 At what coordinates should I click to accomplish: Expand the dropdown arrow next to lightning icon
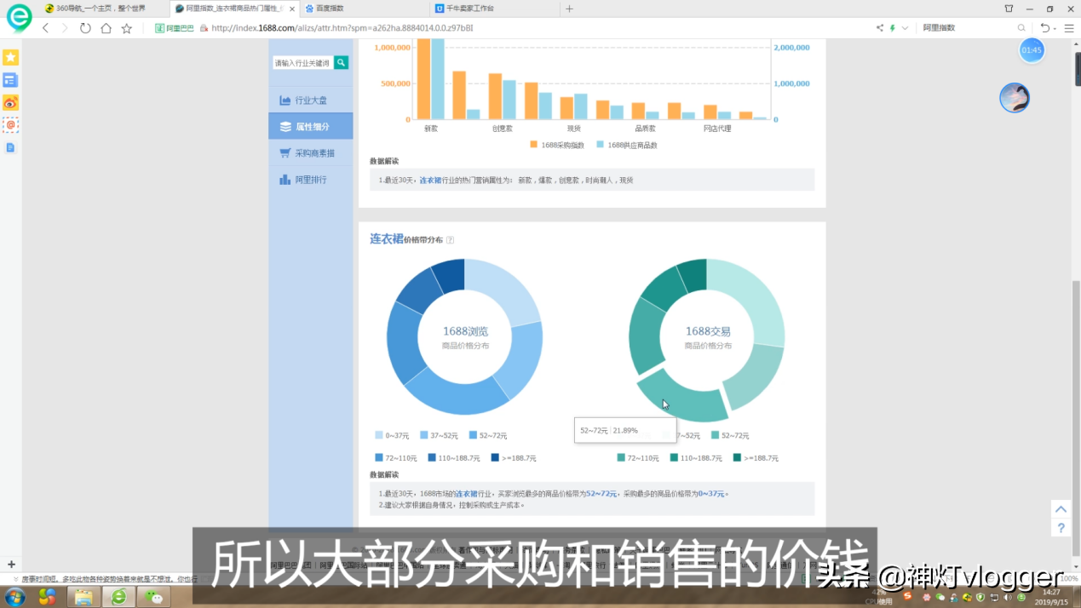pyautogui.click(x=905, y=28)
